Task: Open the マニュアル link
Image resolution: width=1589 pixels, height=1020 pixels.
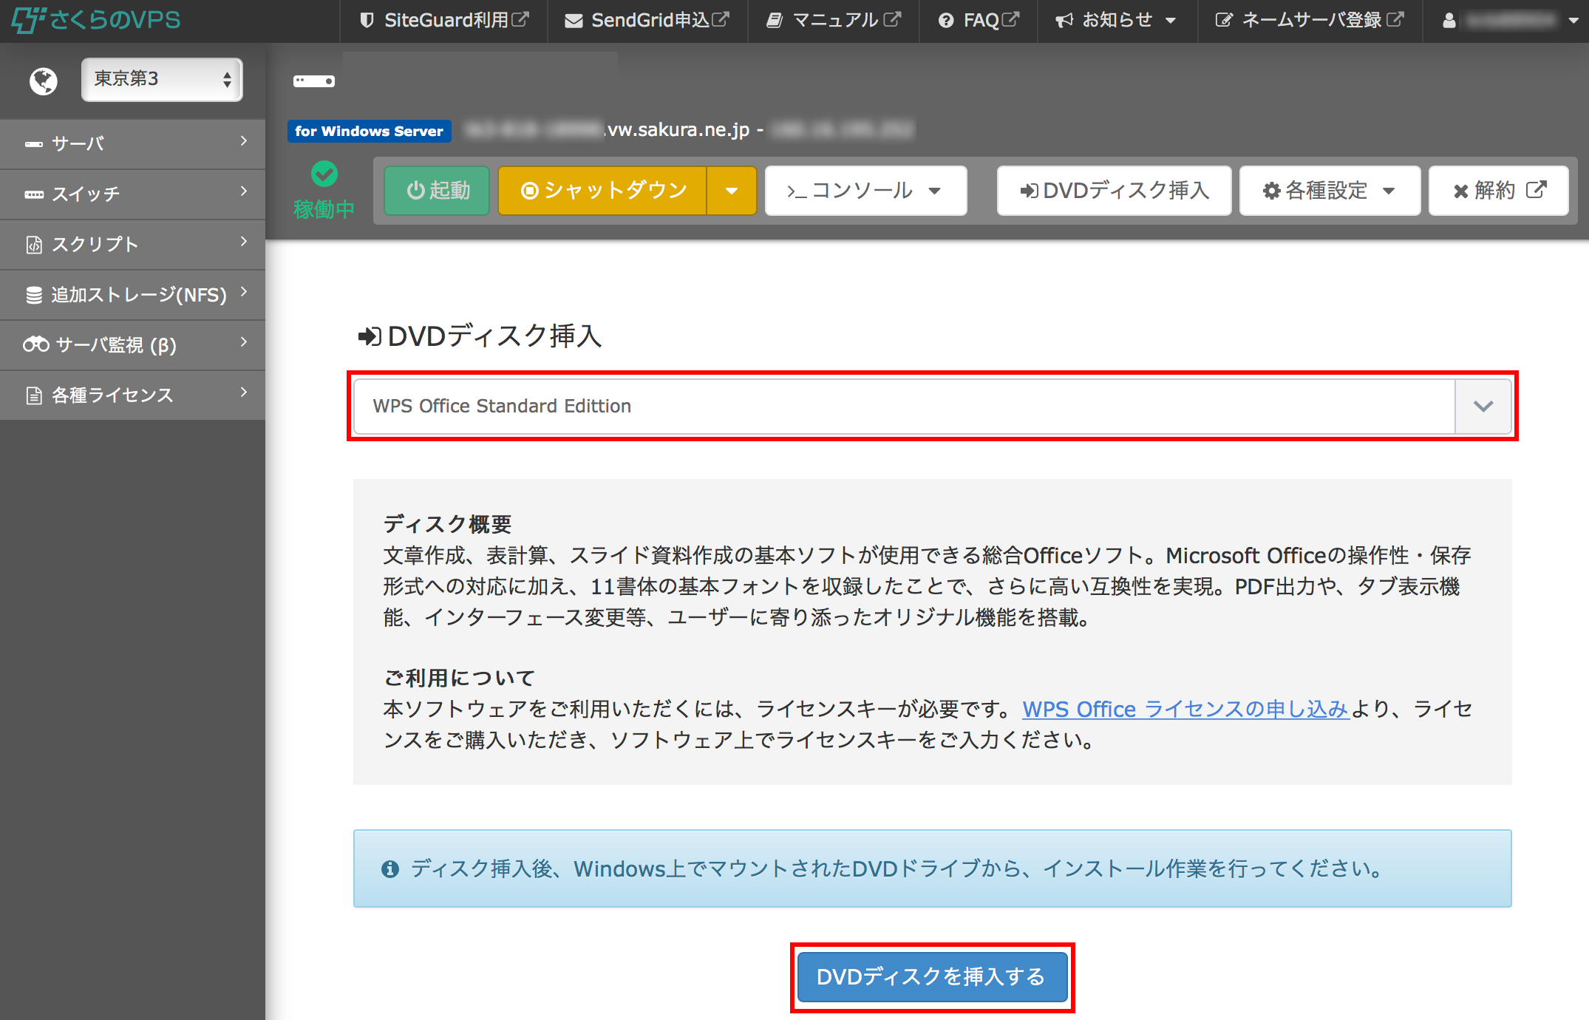Action: click(x=834, y=20)
